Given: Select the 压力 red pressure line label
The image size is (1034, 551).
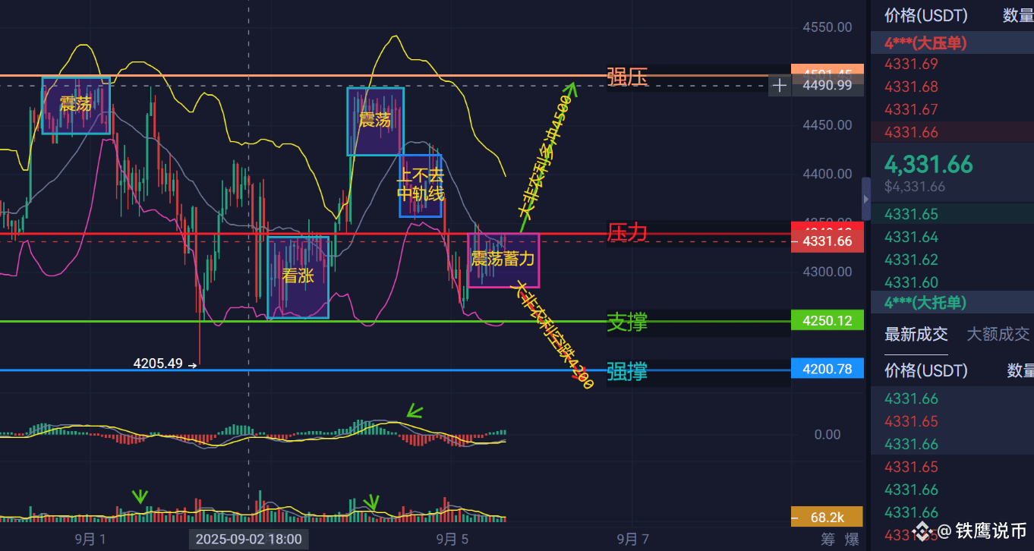Looking at the screenshot, I should (627, 232).
